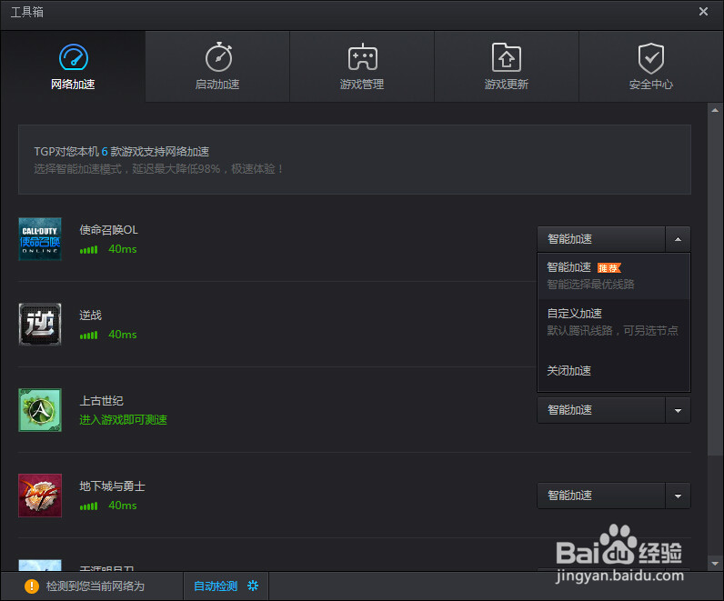
Task: Click the TGP对您本机6款游戏支持网络加速 banner text
Action: point(122,152)
